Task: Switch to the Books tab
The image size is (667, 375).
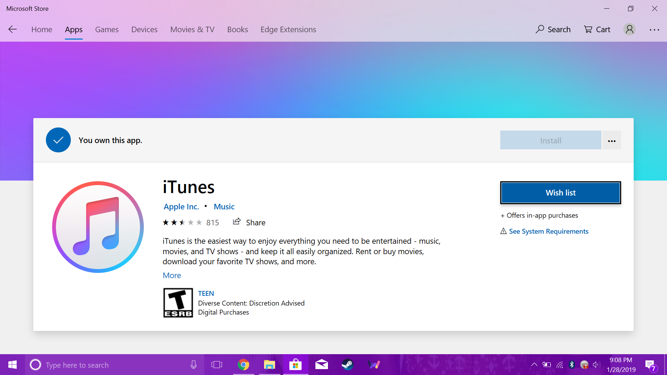Action: click(238, 30)
